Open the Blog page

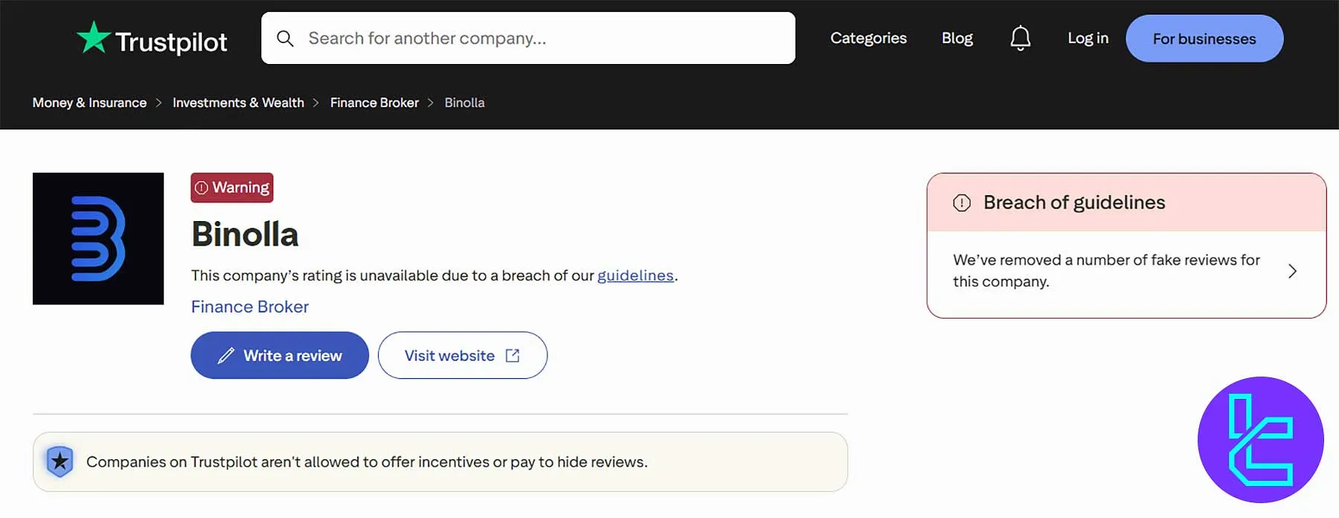tap(957, 38)
